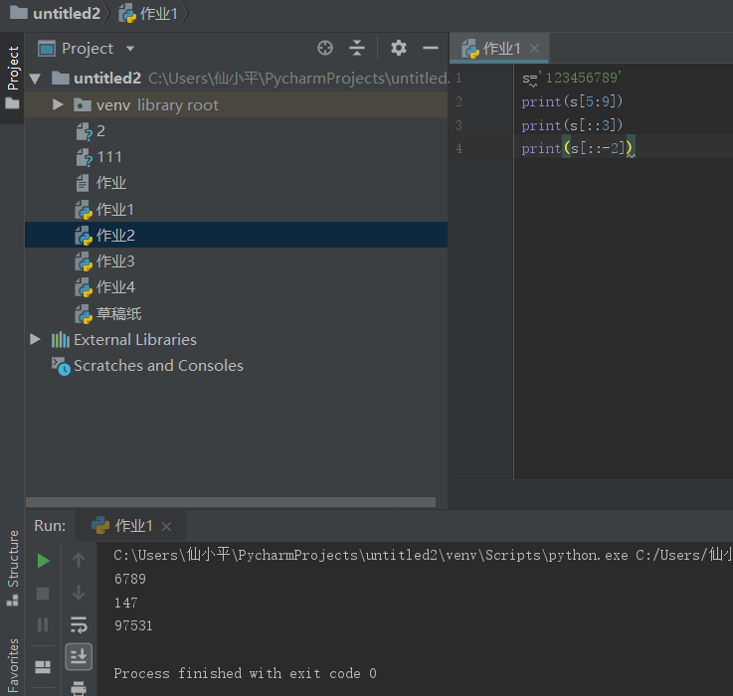Select Python file 作业3 in project tree

(236, 261)
